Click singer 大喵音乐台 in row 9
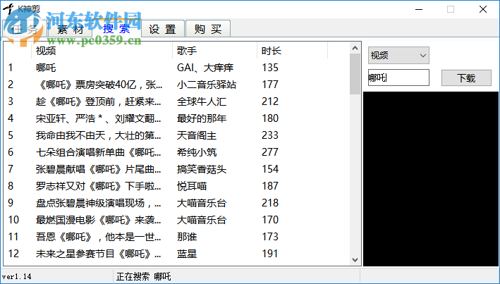 202,203
